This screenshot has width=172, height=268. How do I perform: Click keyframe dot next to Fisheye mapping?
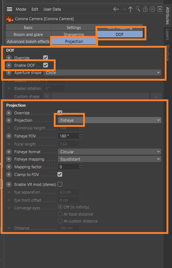(9, 159)
